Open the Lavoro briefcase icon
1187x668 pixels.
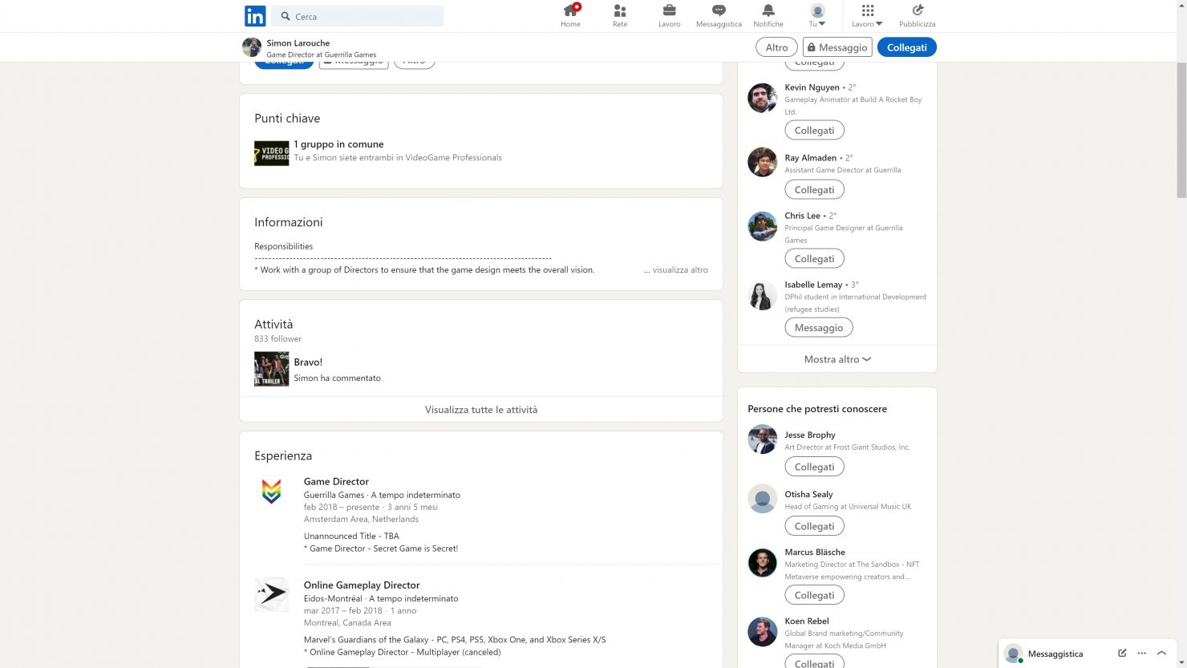pos(669,14)
